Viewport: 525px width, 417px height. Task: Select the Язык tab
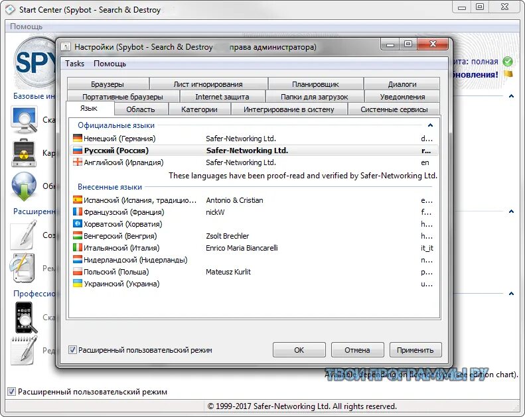click(x=89, y=108)
